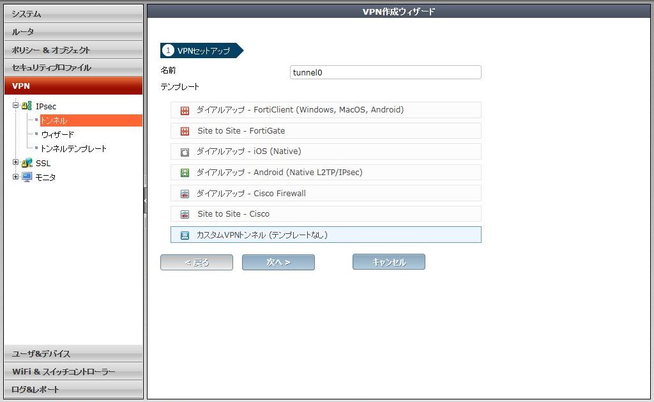Open the ルータ menu section
This screenshot has width=654, height=402.
[x=73, y=32]
